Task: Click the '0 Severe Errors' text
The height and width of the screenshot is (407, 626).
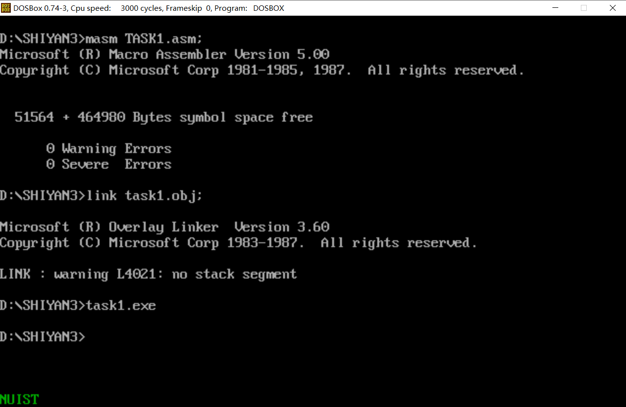Action: click(x=108, y=164)
